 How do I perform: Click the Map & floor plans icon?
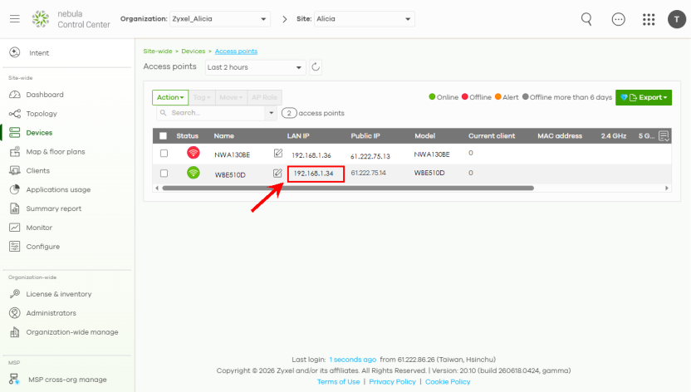pyautogui.click(x=15, y=151)
